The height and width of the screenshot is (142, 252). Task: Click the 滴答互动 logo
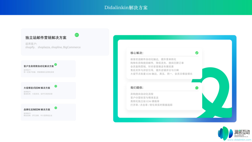(x=234, y=133)
